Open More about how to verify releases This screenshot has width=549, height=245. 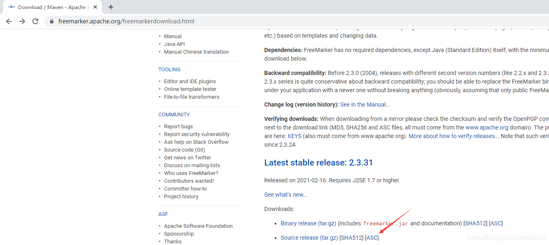[x=454, y=136]
